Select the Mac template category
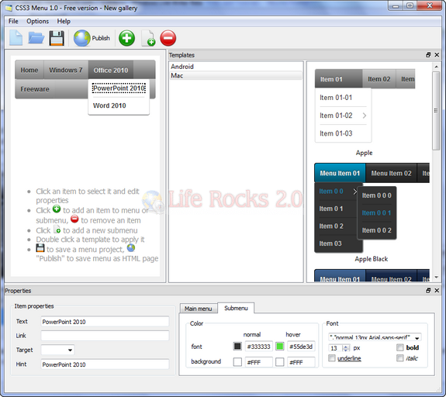Viewport: 446px width, 397px height. point(236,76)
